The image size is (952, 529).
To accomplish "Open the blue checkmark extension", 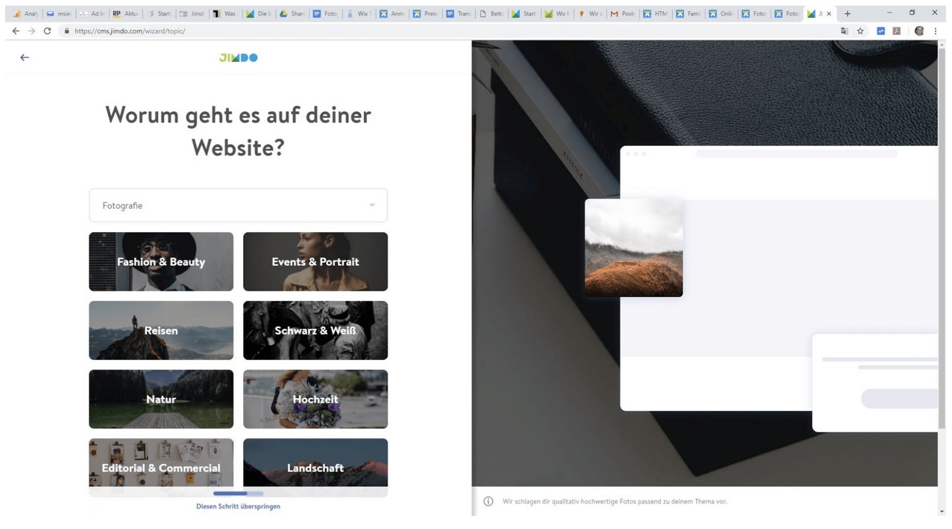I will [x=881, y=31].
